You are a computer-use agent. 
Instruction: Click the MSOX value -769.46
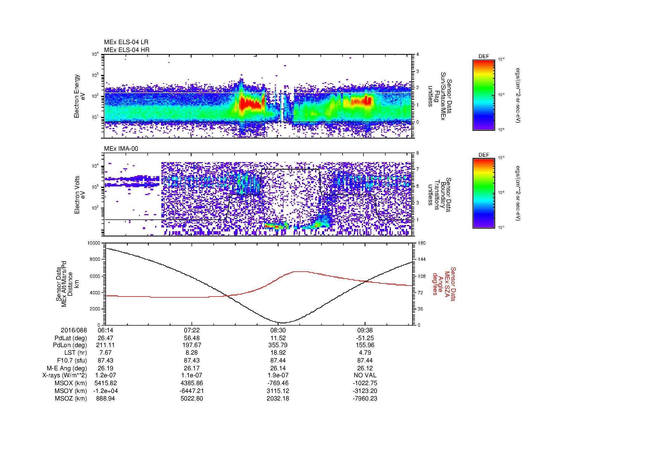(278, 383)
